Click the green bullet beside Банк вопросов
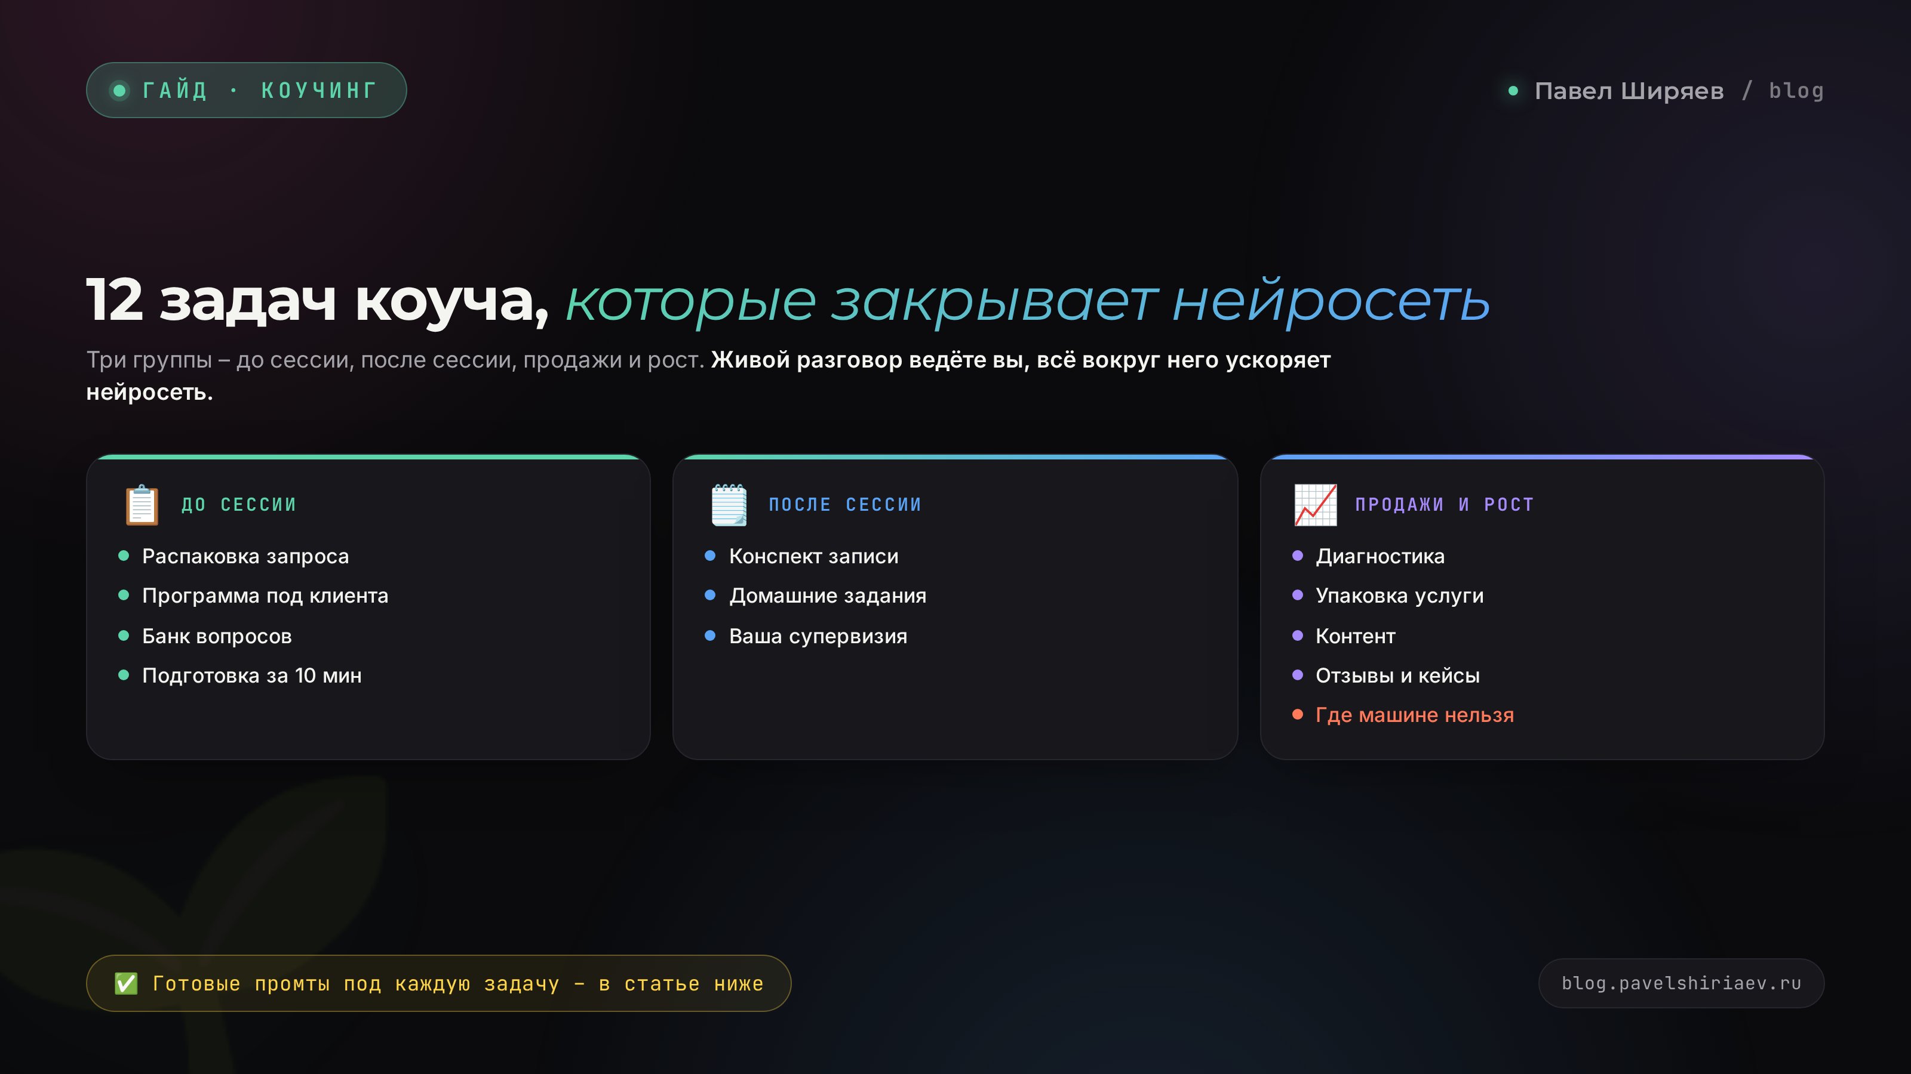 [124, 635]
